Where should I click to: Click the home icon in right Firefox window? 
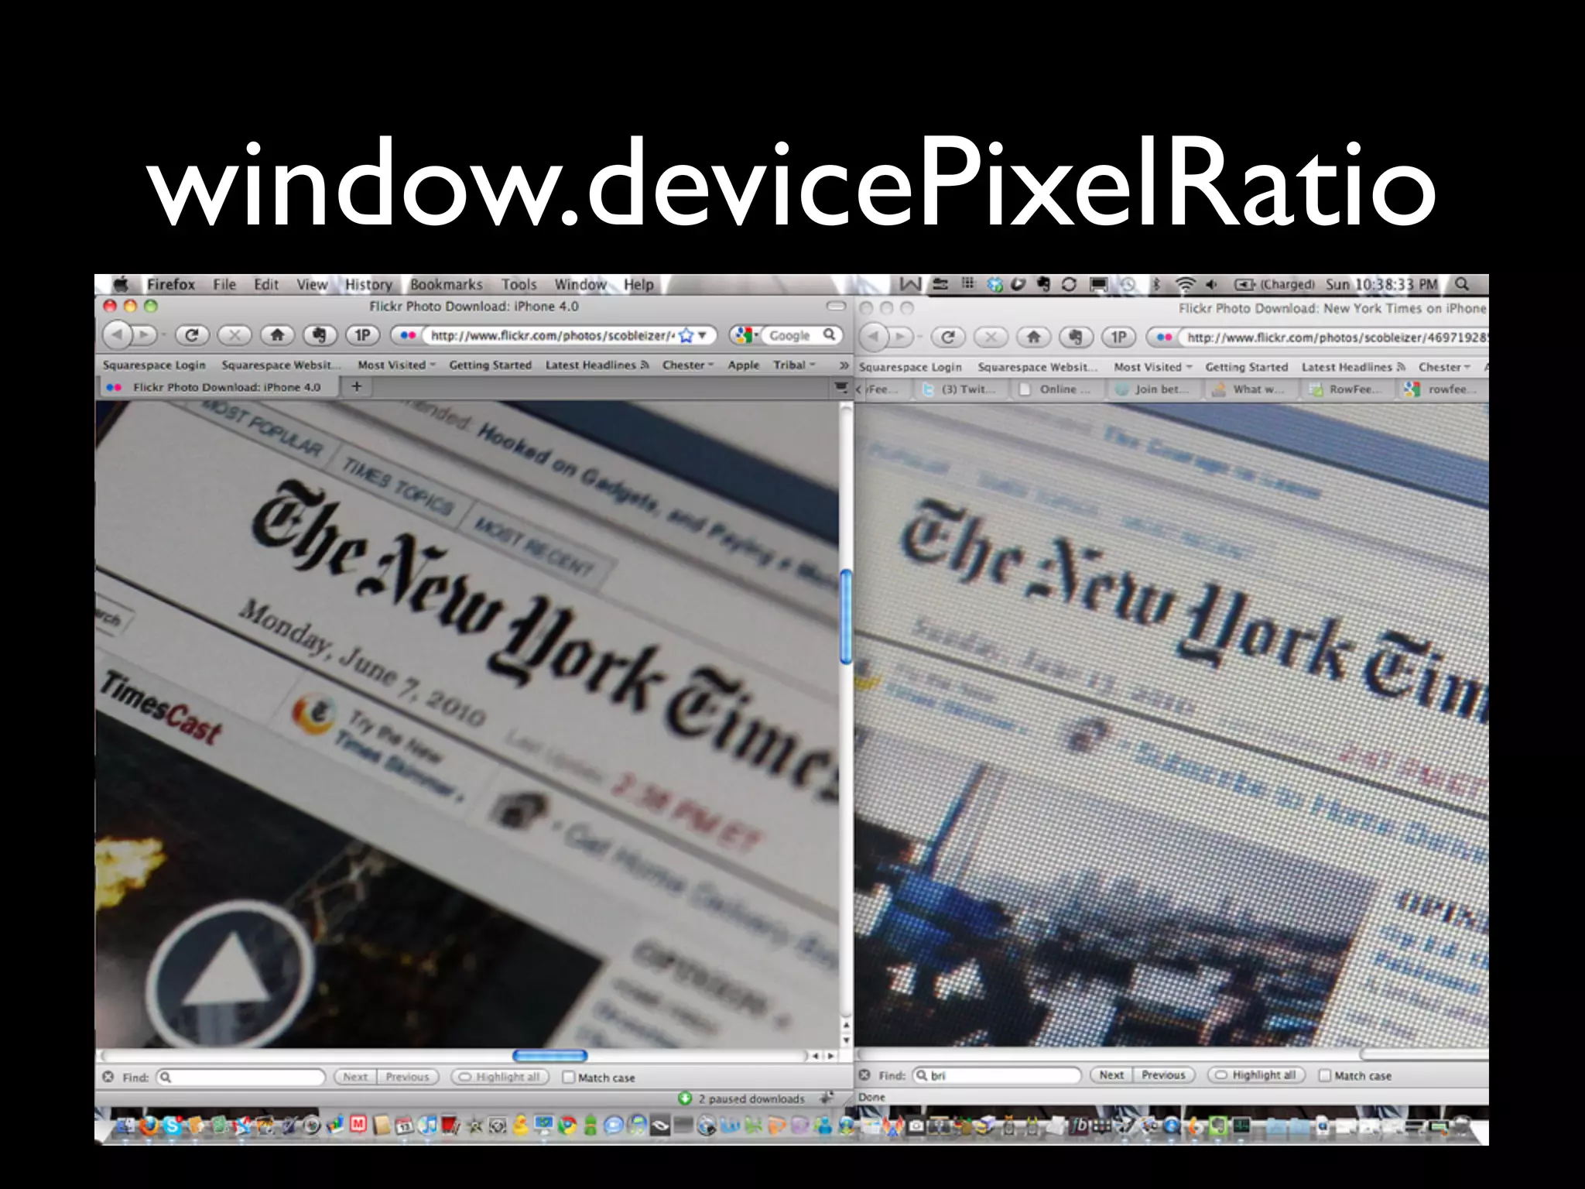1033,338
